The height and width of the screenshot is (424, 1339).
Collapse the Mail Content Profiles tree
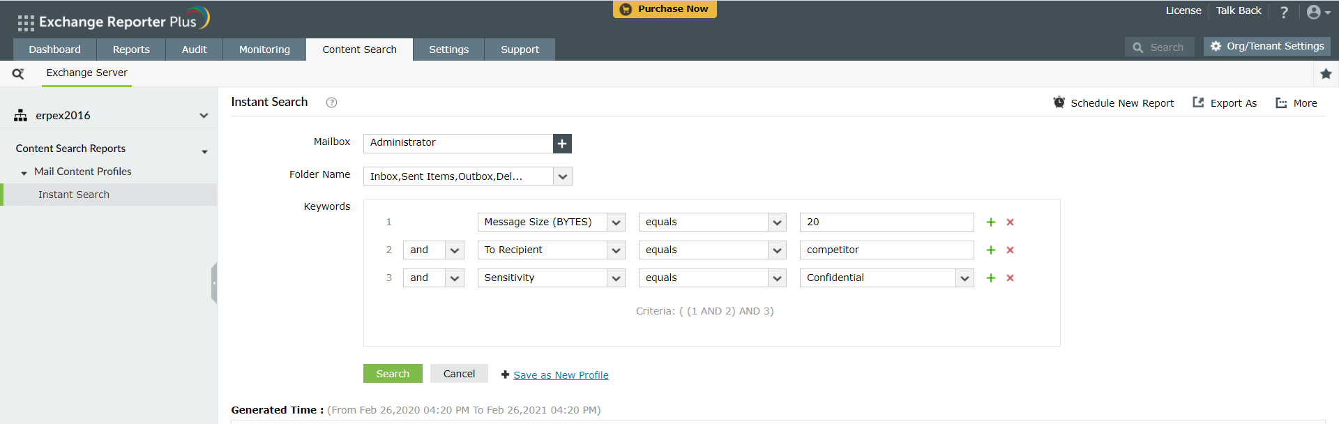[x=24, y=172]
